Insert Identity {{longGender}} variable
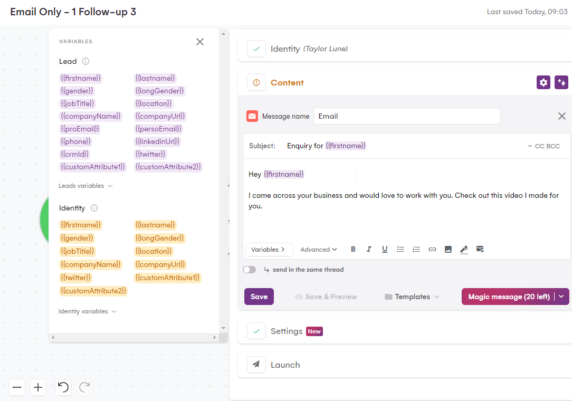This screenshot has width=572, height=401. 160,238
